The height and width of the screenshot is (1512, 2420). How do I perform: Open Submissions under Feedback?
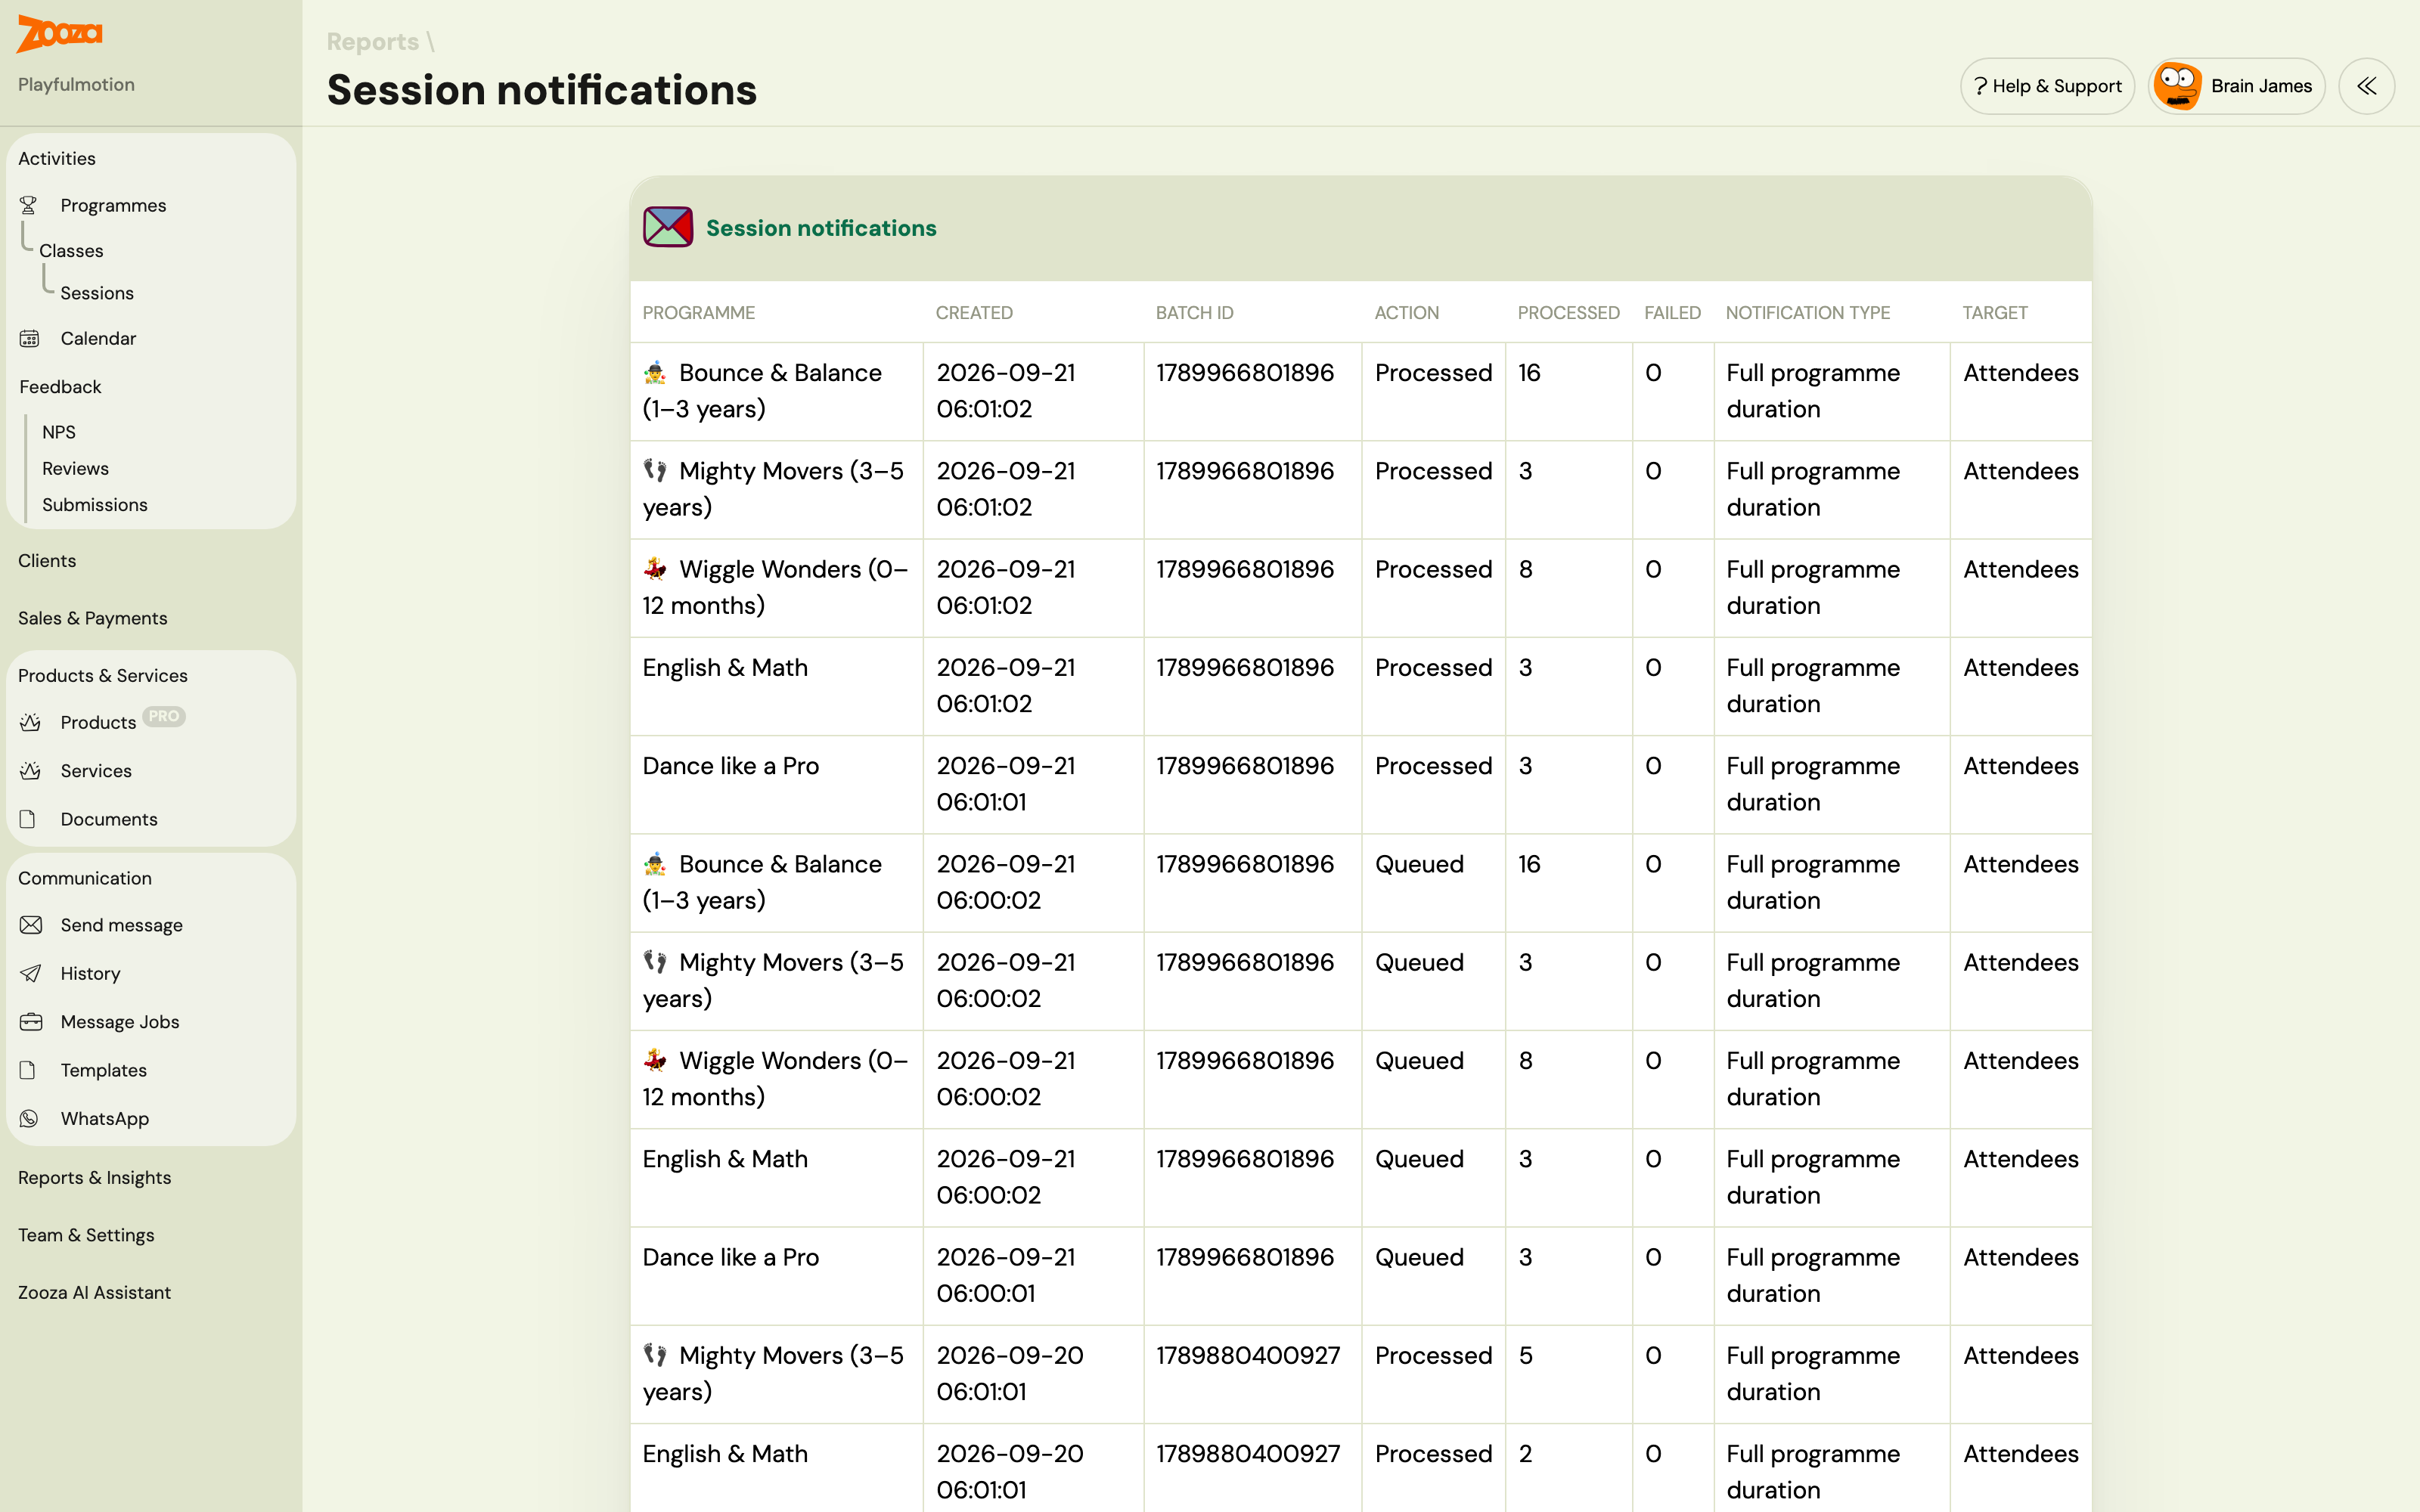pyautogui.click(x=95, y=505)
